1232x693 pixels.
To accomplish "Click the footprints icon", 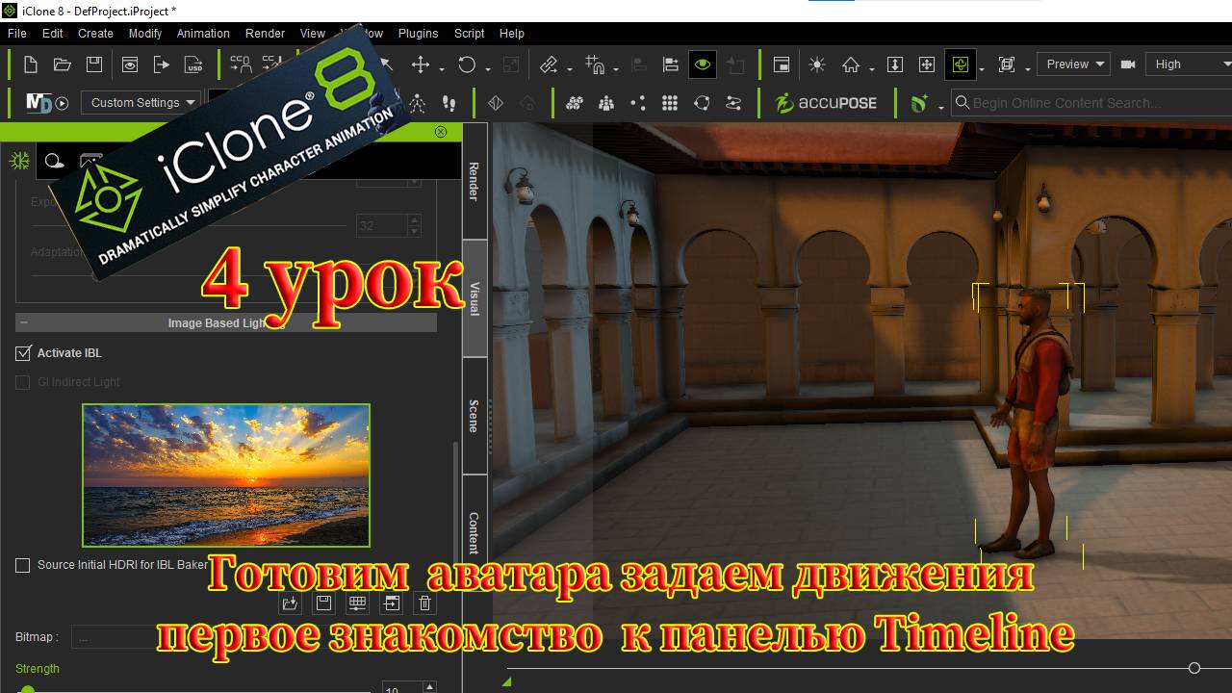I will (449, 102).
